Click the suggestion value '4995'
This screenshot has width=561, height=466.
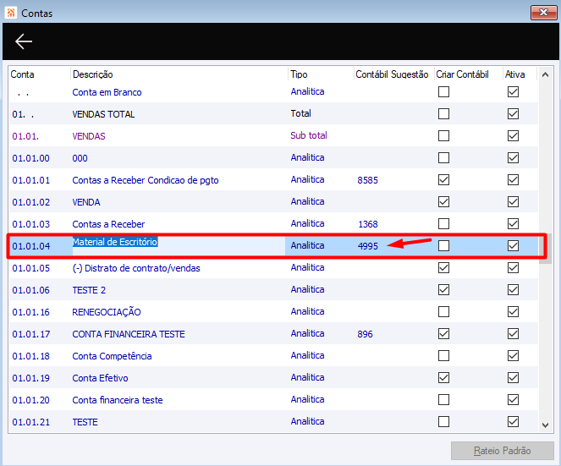point(368,246)
